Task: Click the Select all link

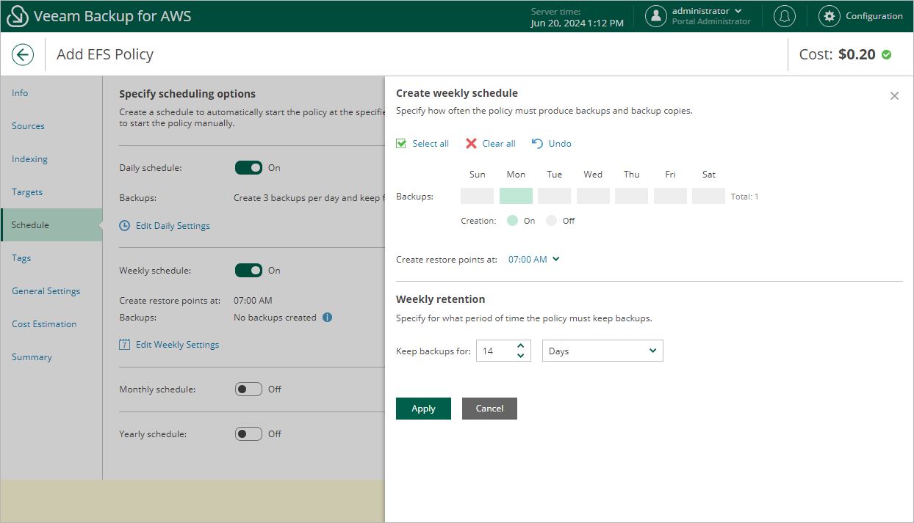Action: [x=431, y=144]
